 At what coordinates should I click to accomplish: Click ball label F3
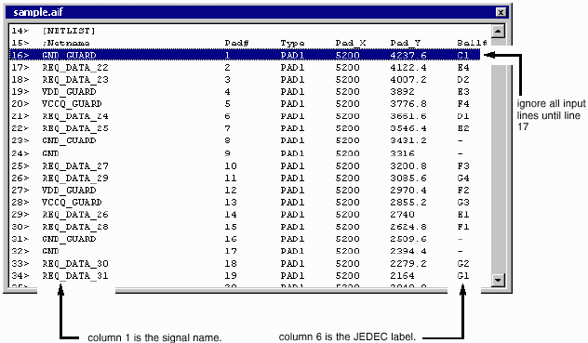pyautogui.click(x=463, y=165)
